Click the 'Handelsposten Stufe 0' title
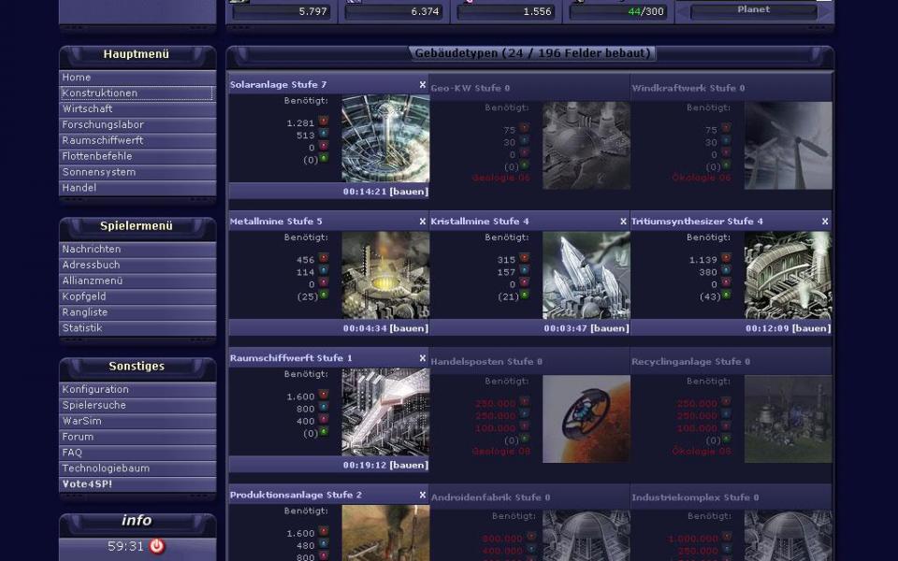Image resolution: width=898 pixels, height=561 pixels. coord(486,362)
